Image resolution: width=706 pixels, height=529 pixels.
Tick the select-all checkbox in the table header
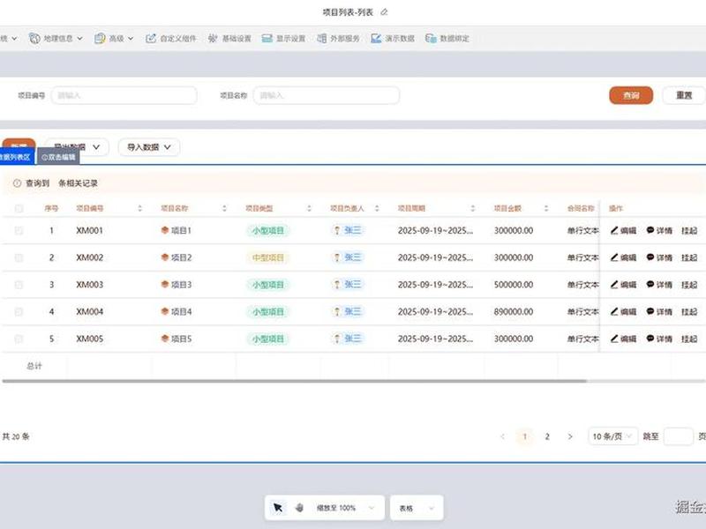[x=19, y=208]
